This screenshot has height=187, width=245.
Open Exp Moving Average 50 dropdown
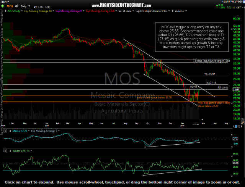pos(54,11)
